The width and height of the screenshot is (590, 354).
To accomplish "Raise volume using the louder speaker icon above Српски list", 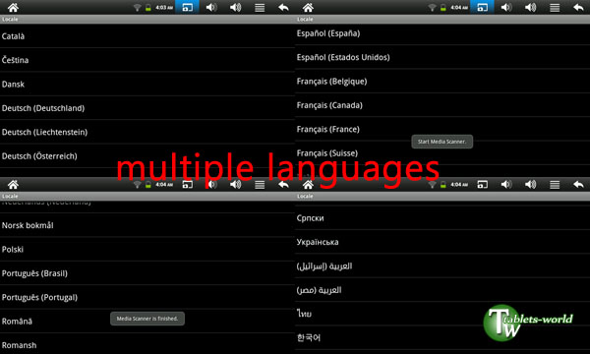I will coord(531,184).
